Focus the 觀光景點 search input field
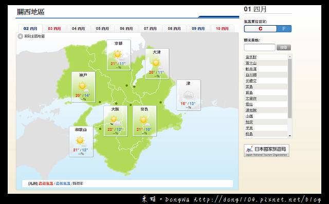The image size is (329, 204). 260,48
